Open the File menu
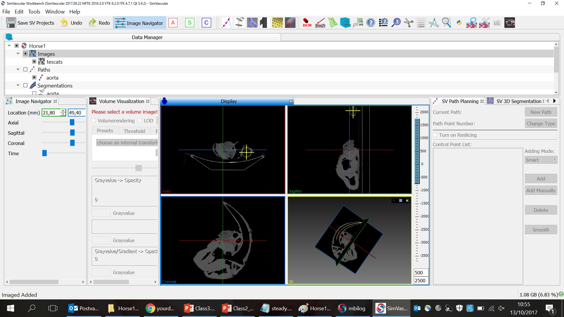 [x=6, y=12]
